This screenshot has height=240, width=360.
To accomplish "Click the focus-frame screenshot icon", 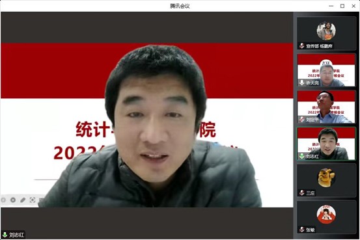I will click(33, 200).
